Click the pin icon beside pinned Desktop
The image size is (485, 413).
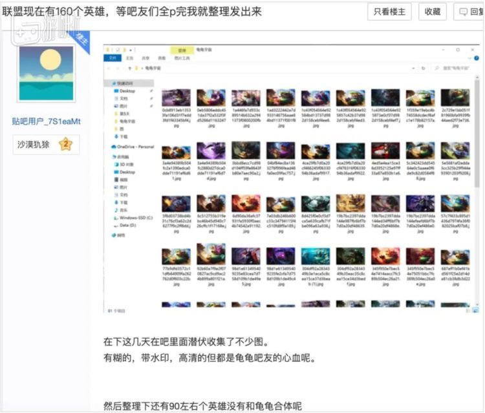151,91
